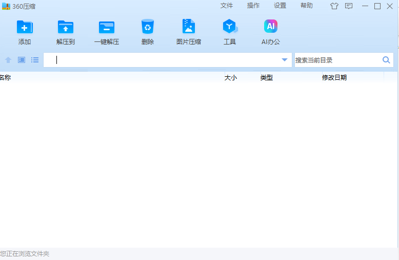The height and width of the screenshot is (260, 399).
Task: Open the 工具 (Tools) icon
Action: (x=230, y=26)
